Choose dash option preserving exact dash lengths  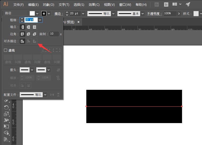(46, 50)
